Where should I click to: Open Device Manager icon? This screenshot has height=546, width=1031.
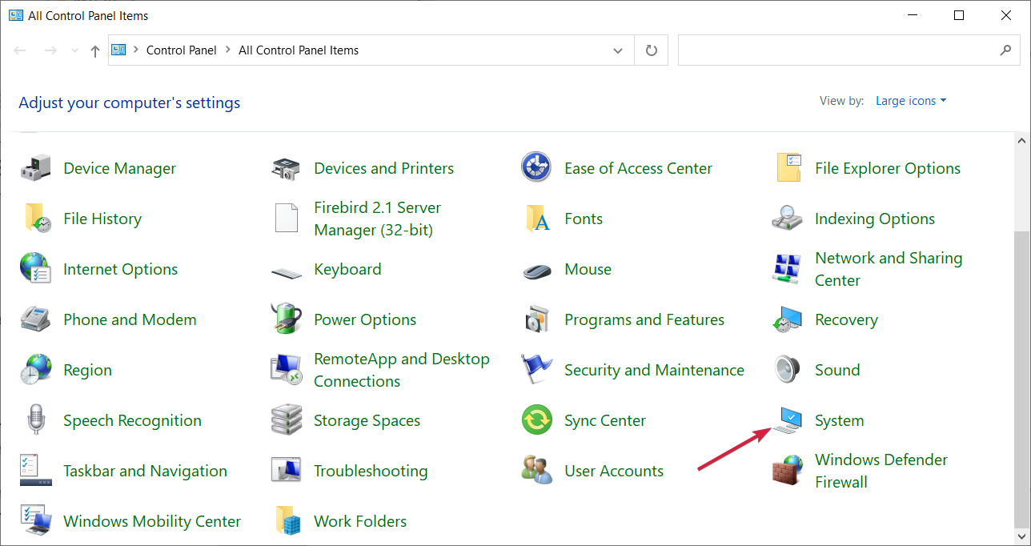pos(35,168)
